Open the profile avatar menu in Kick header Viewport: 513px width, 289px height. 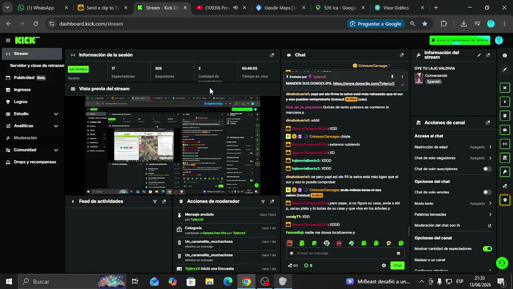499,40
